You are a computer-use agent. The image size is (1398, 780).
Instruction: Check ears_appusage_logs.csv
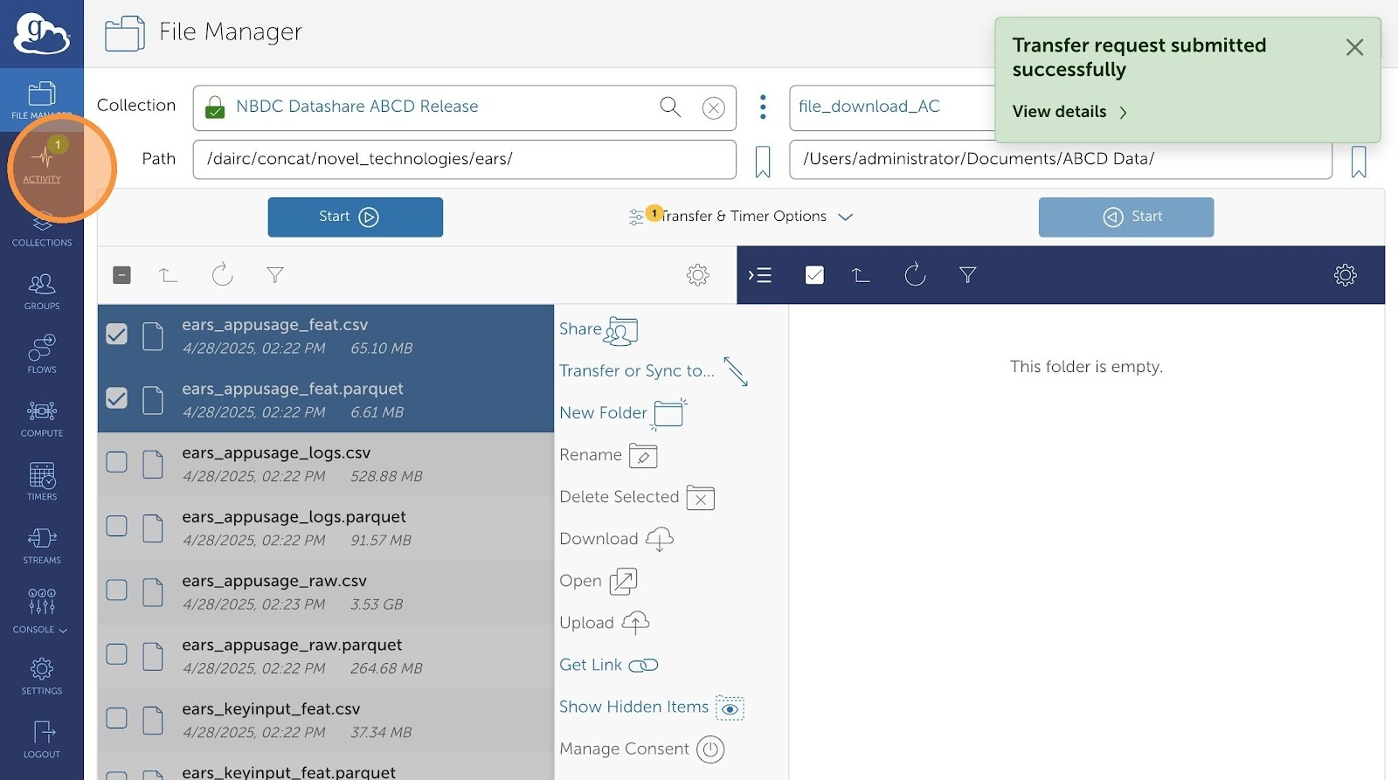116,462
